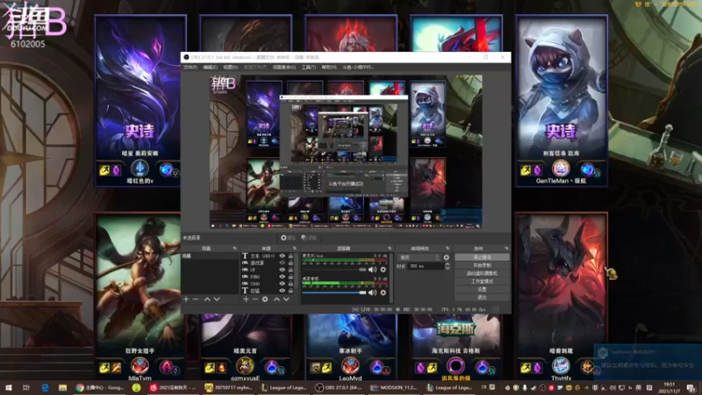Image resolution: width=702 pixels, height=395 pixels.
Task: Add a new scene with the plus icon
Action: 186,299
